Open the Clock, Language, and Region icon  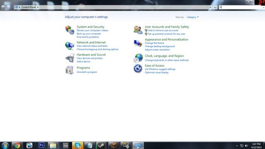pyautogui.click(x=138, y=58)
